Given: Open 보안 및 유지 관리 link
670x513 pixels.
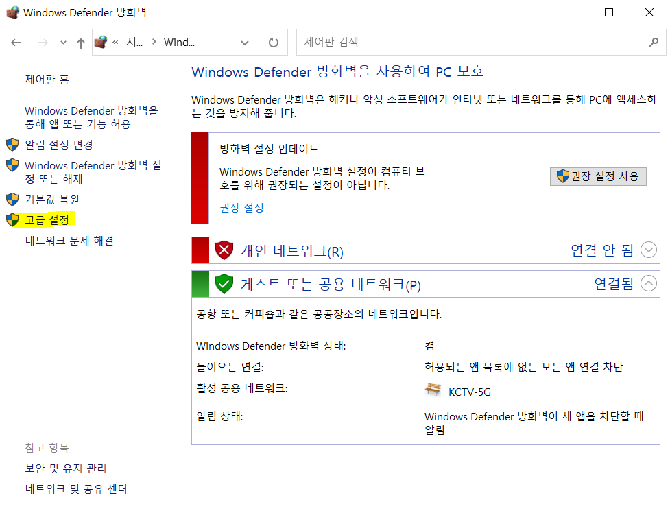Looking at the screenshot, I should (x=66, y=468).
